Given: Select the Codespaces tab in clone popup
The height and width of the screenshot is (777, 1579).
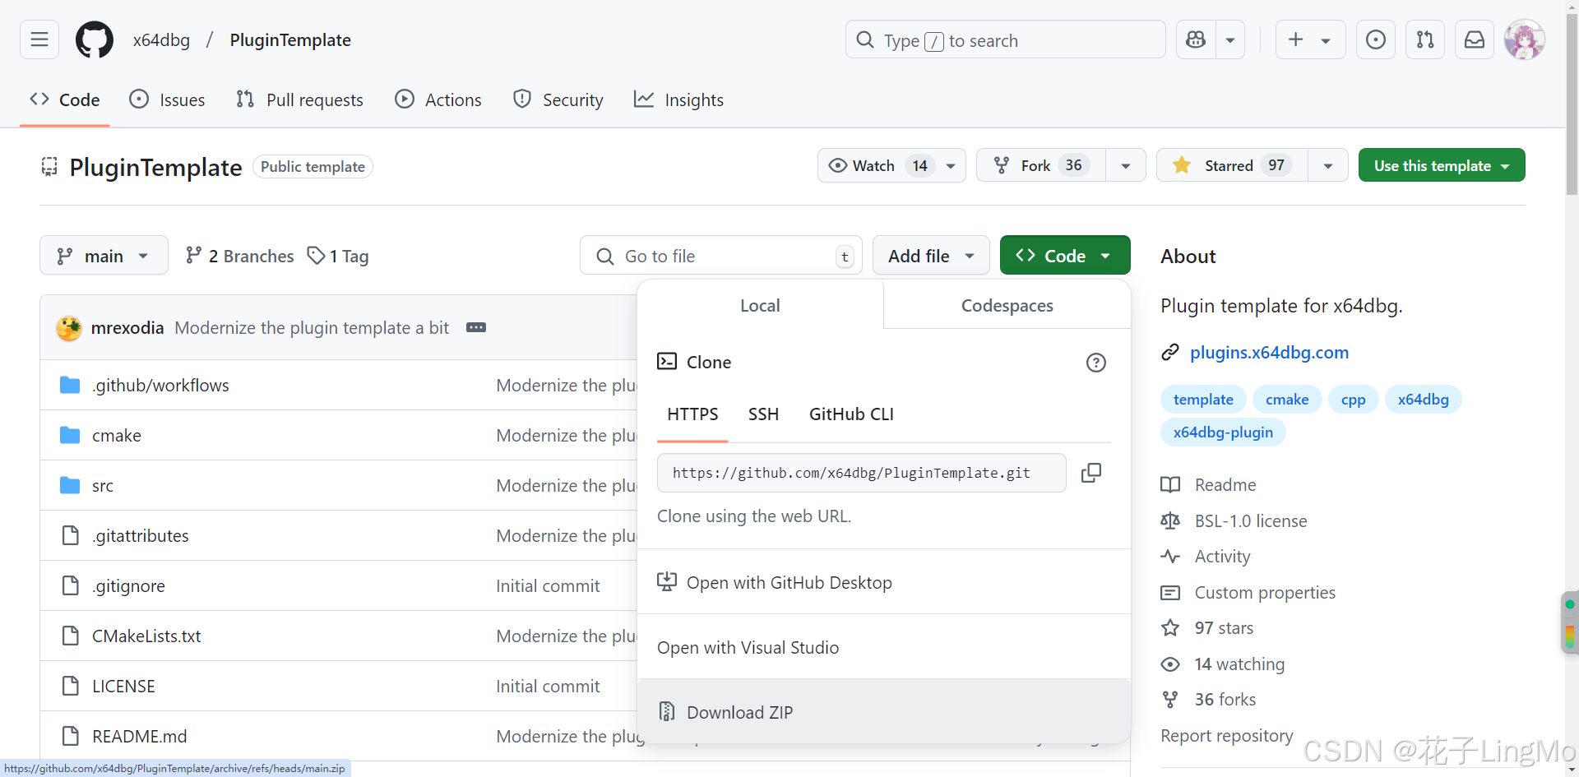Looking at the screenshot, I should click(1007, 306).
